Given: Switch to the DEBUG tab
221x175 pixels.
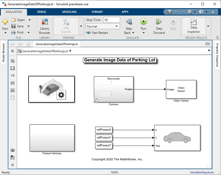Looking at the screenshot, I should pyautogui.click(x=42, y=12).
